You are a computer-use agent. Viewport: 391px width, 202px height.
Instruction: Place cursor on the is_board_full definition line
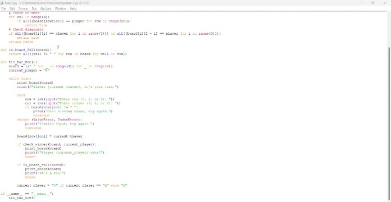coord(26,50)
